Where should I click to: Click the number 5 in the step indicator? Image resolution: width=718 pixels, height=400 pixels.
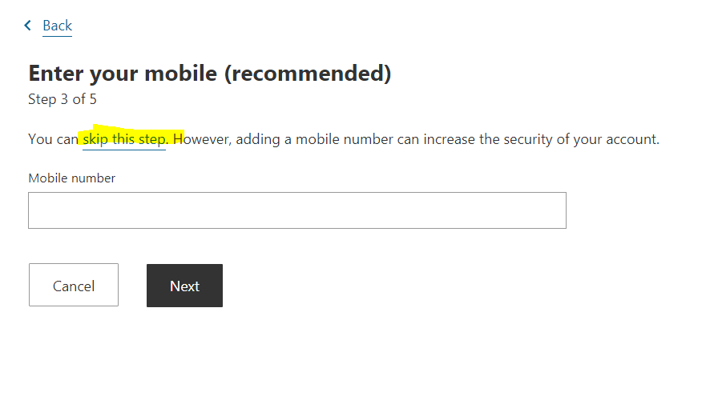point(93,99)
